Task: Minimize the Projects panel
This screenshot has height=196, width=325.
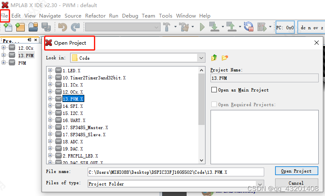Action: pyautogui.click(x=29, y=40)
